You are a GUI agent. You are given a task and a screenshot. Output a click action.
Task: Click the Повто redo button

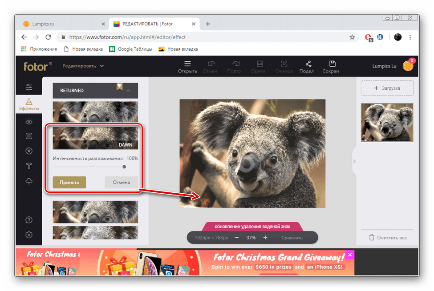click(x=234, y=67)
